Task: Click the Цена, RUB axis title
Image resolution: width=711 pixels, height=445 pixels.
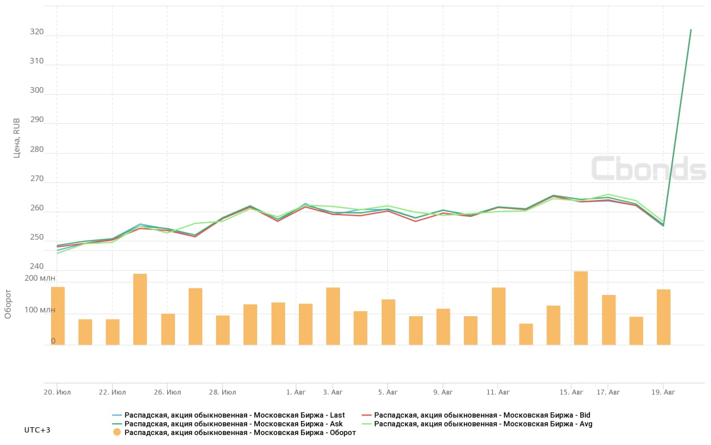Action: click(x=16, y=137)
